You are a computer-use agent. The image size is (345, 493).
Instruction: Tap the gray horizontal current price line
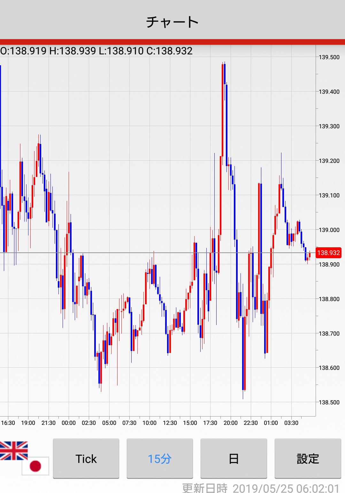[x=160, y=253]
